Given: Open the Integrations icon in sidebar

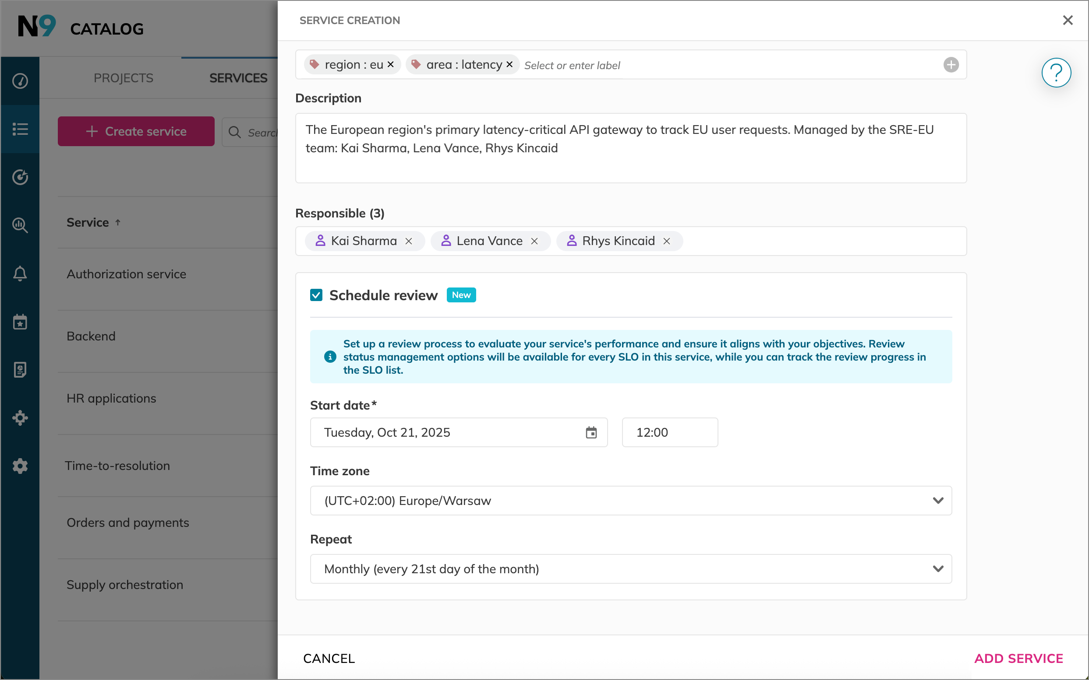Looking at the screenshot, I should (x=20, y=418).
